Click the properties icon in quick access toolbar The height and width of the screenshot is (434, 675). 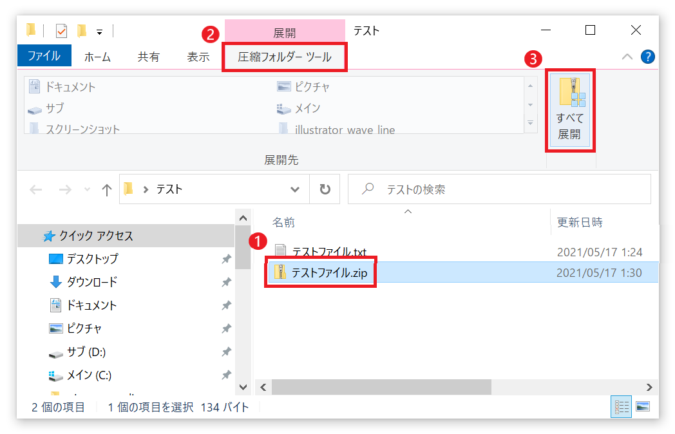coord(61,31)
